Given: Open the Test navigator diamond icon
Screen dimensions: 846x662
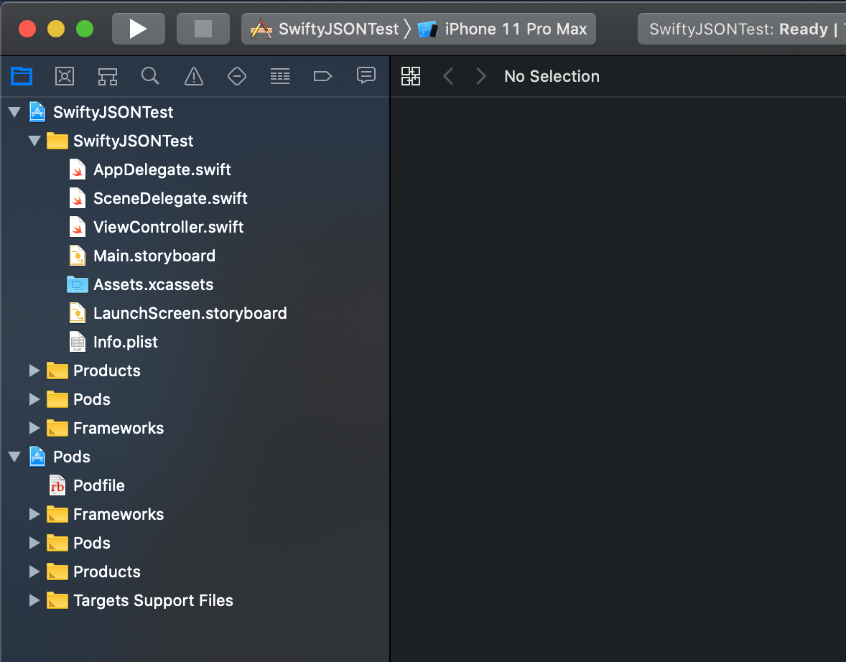Looking at the screenshot, I should 237,76.
